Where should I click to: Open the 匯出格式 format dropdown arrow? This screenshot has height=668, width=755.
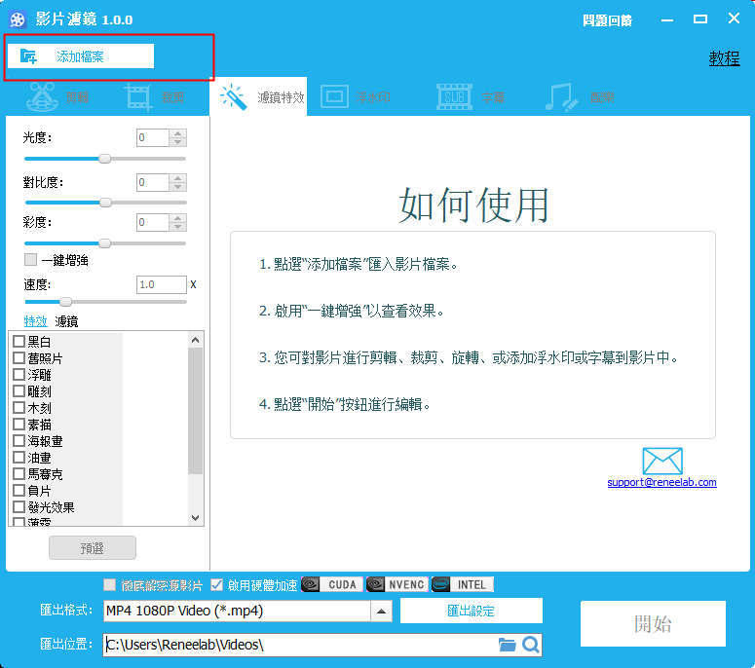point(381,612)
